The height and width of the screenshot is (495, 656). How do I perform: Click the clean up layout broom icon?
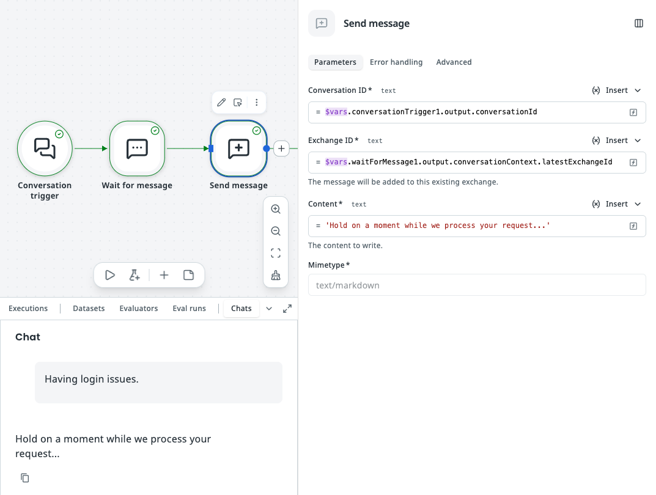coord(276,275)
